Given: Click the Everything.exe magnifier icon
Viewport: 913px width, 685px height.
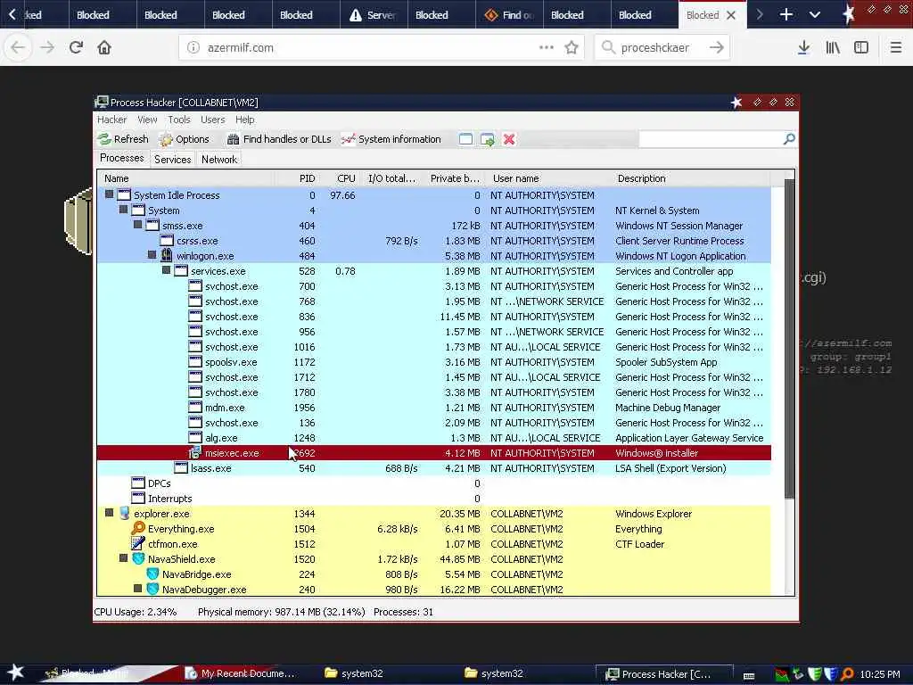Looking at the screenshot, I should pyautogui.click(x=138, y=528).
